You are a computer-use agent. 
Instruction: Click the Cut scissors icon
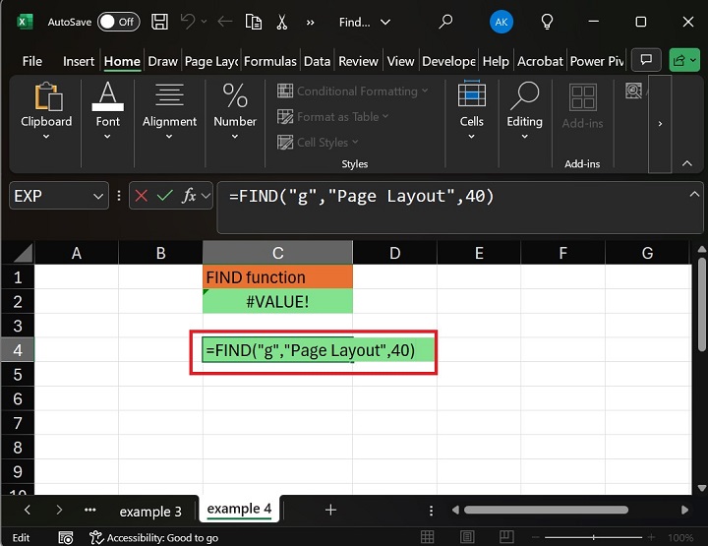point(282,22)
